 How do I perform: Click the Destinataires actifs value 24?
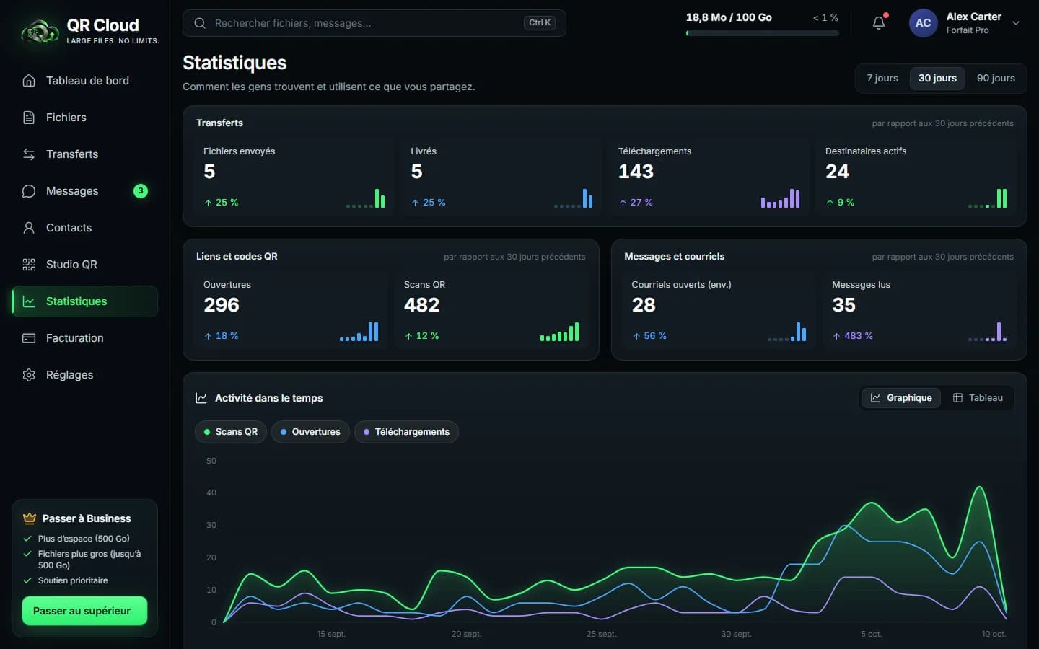coord(837,172)
